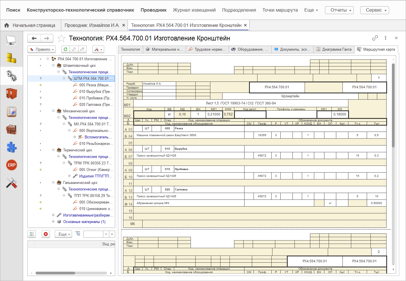Select the 010 Цинкование operation in tree
The image size is (406, 281).
pos(96,209)
